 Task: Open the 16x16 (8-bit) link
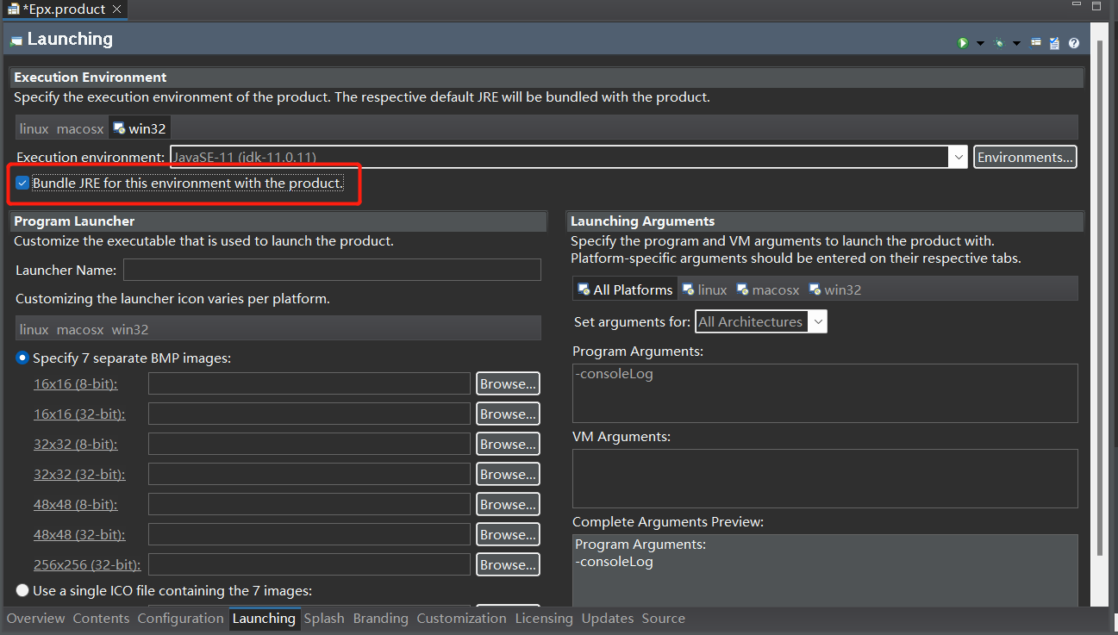76,384
